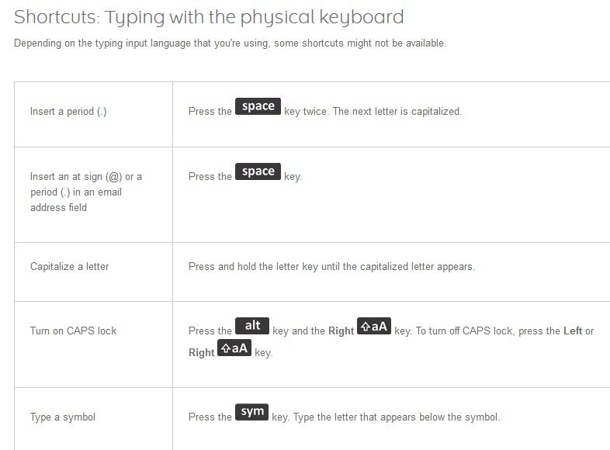Click the shift aA key icon beside the alt key line
Image resolution: width=610 pixels, height=450 pixels.
[374, 327]
